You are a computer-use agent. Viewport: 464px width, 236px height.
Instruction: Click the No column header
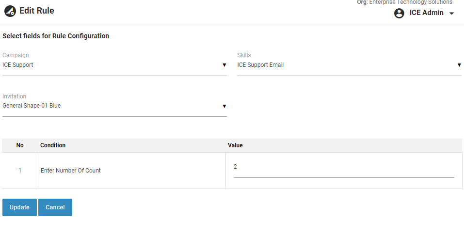(20, 145)
